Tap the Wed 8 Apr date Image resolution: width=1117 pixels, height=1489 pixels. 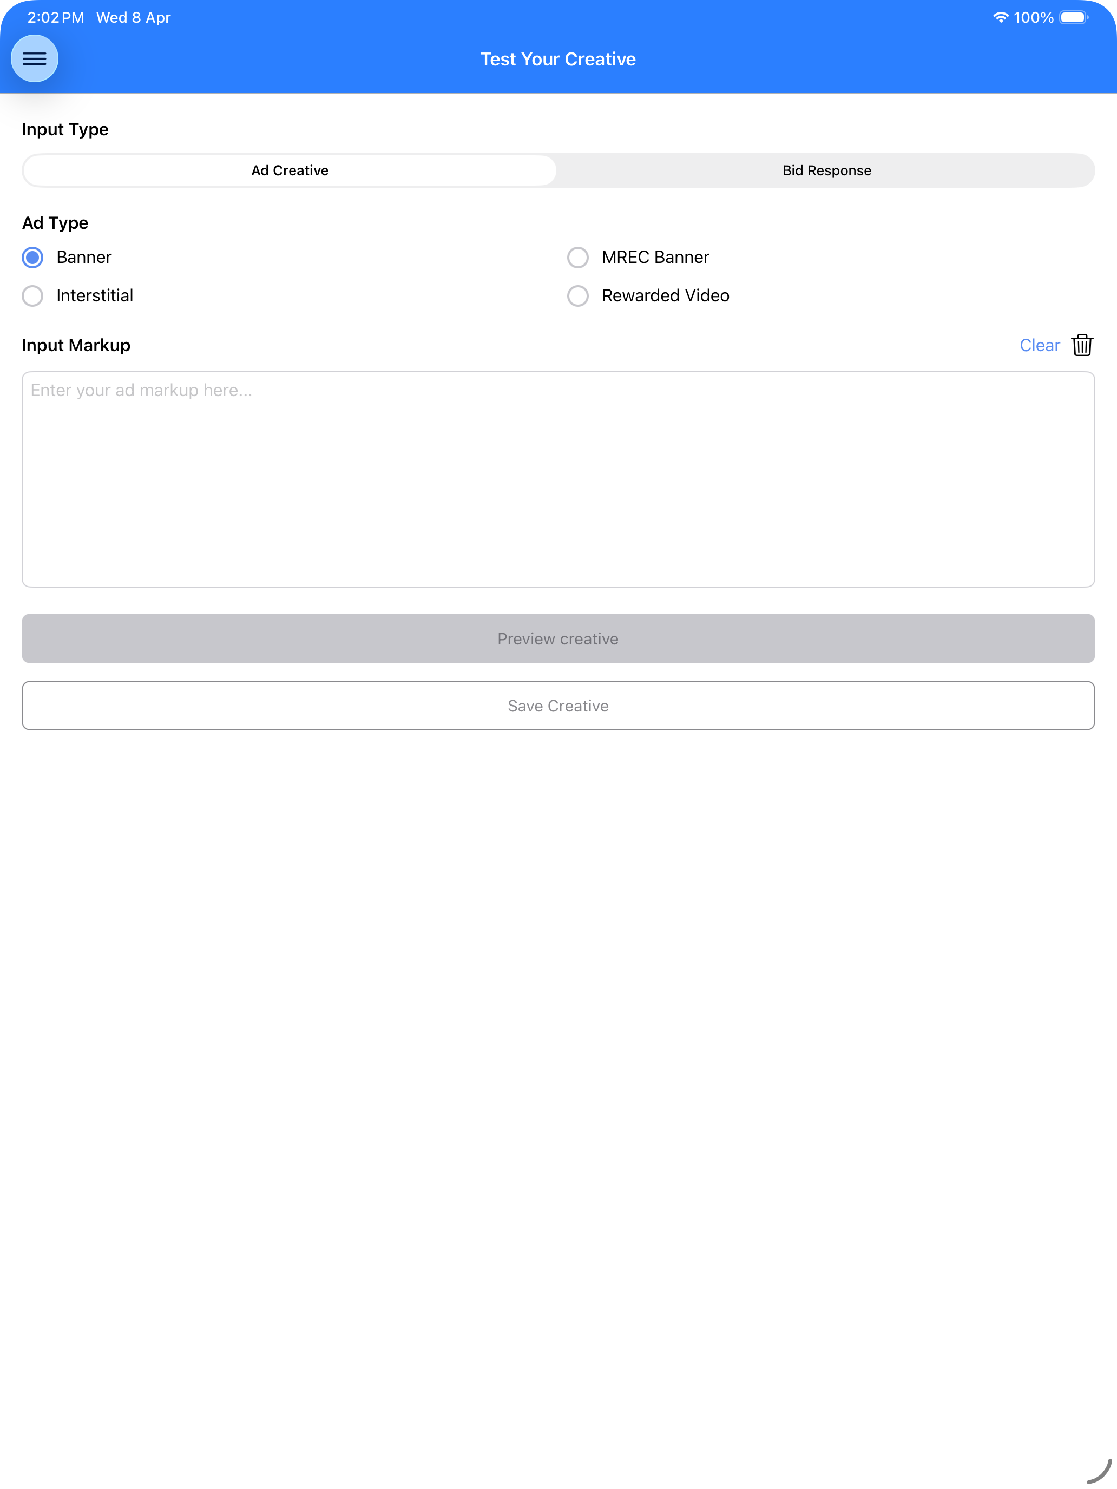tap(133, 17)
